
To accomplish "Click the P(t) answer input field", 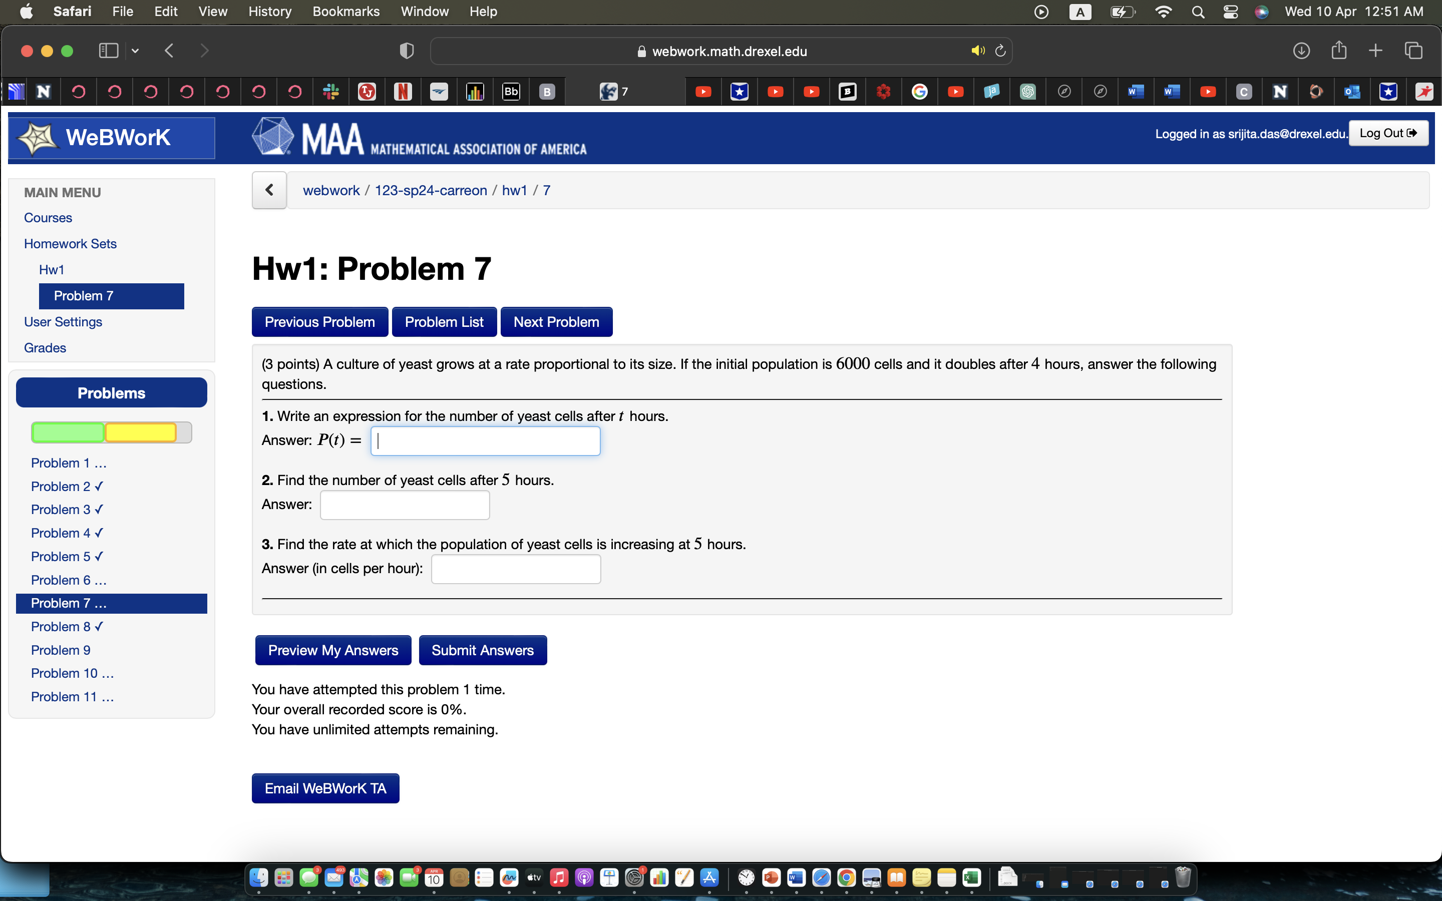I will point(485,441).
